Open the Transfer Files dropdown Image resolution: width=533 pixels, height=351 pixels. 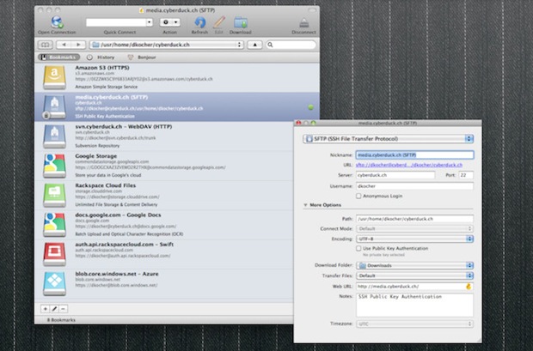coord(414,275)
